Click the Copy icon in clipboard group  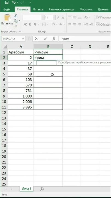tap(16, 21)
